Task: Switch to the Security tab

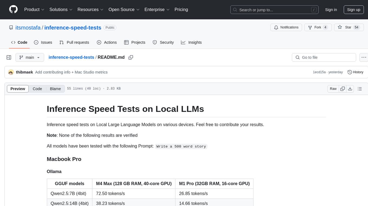Action: tap(163, 42)
